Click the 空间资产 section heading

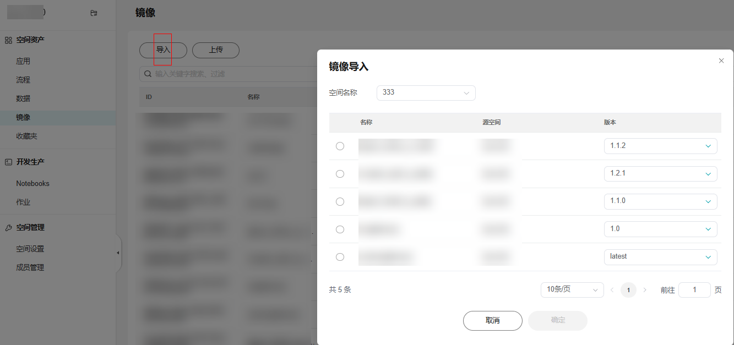pyautogui.click(x=30, y=40)
